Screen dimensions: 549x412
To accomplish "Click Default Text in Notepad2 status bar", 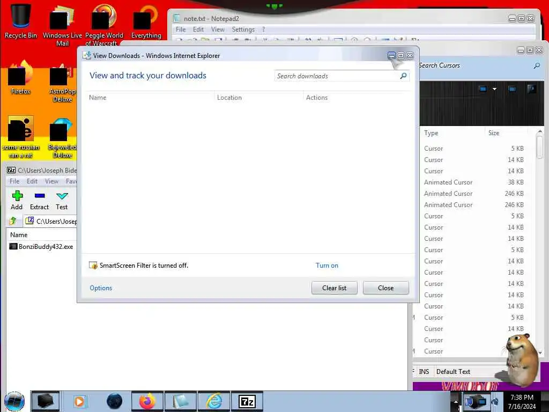I will pos(453,371).
